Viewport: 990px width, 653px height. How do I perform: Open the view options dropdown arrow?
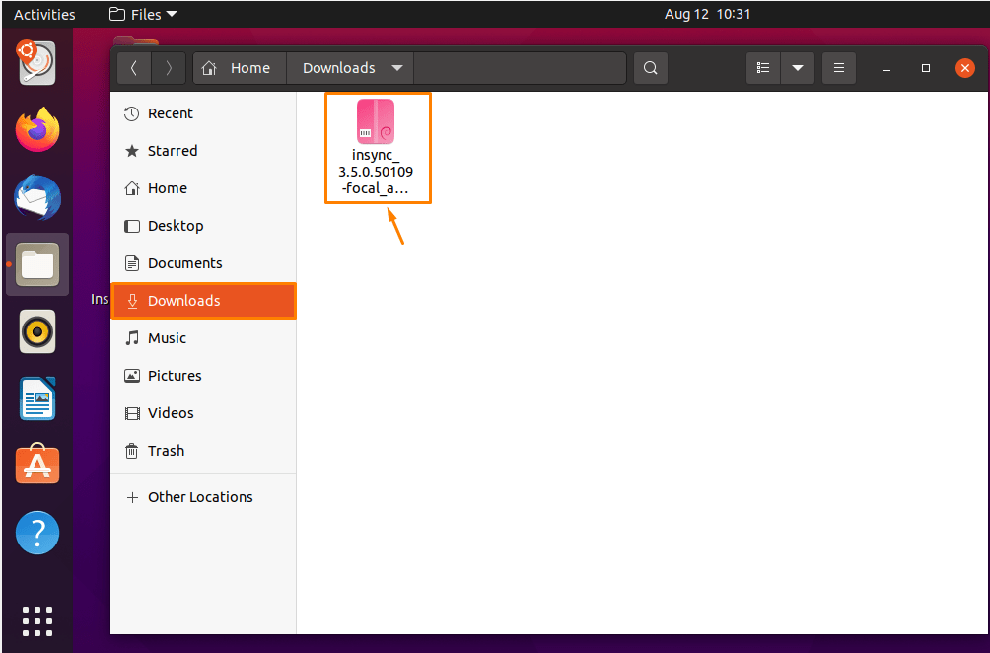click(798, 67)
